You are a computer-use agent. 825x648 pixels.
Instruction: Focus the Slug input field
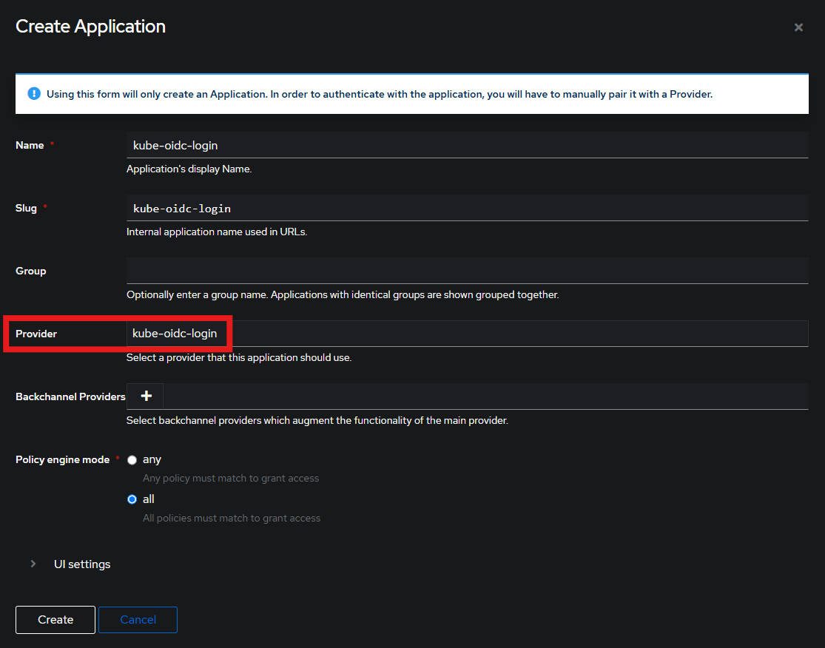click(467, 209)
